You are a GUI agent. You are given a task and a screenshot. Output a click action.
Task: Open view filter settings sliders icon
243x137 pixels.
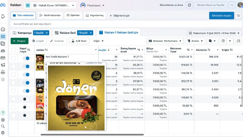pos(238,16)
